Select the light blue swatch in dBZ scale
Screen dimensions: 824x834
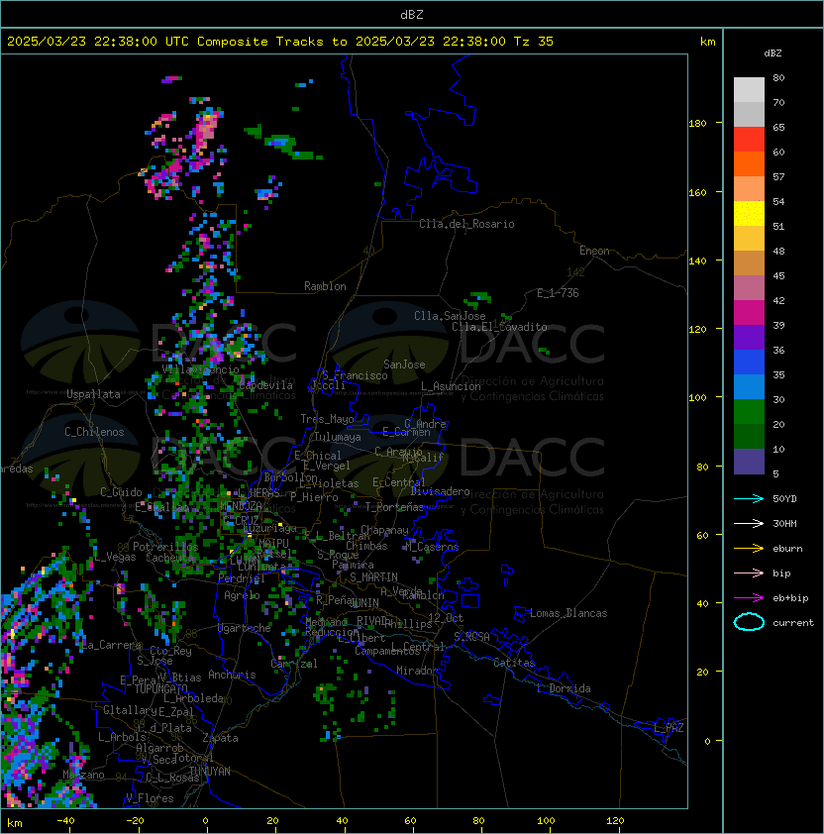(x=749, y=387)
